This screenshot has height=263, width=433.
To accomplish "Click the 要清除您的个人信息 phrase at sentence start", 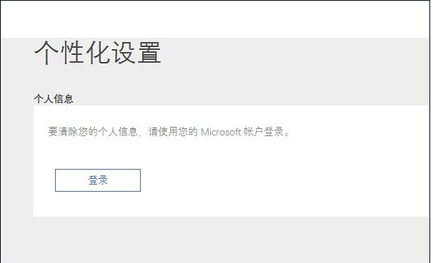I will coord(93,132).
